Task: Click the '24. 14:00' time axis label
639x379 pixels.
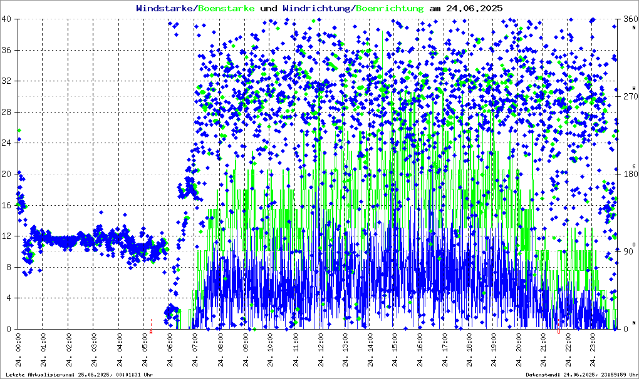Action: point(370,350)
